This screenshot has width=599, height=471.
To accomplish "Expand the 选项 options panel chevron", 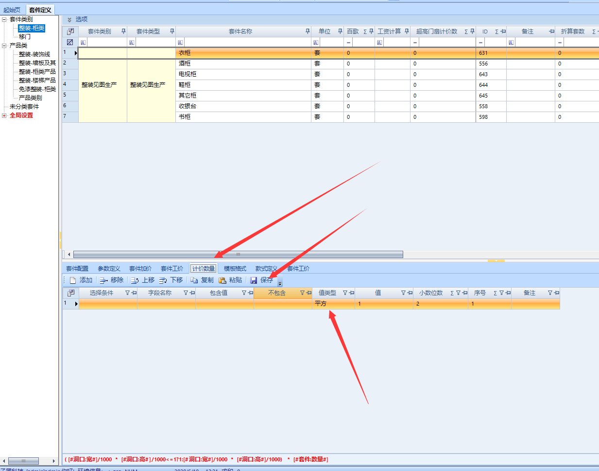I will point(69,20).
